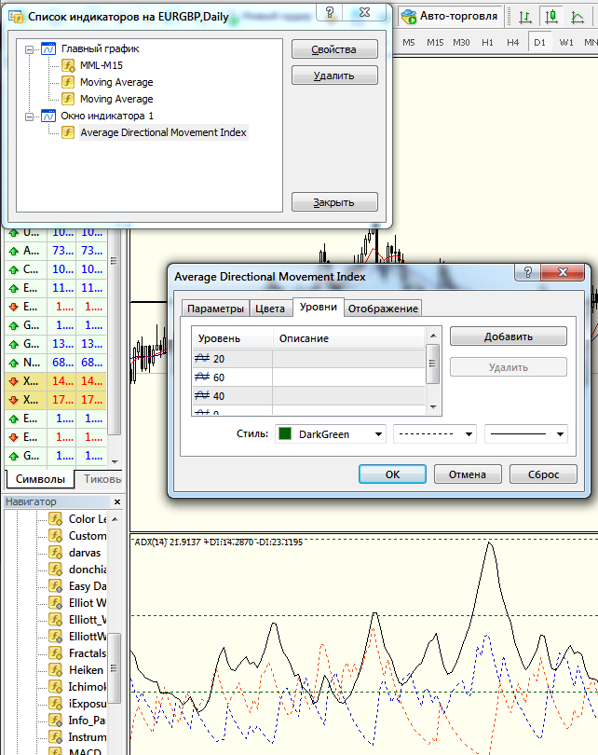Select the M15 timeframe
Viewport: 598px width, 755px height.
point(435,42)
